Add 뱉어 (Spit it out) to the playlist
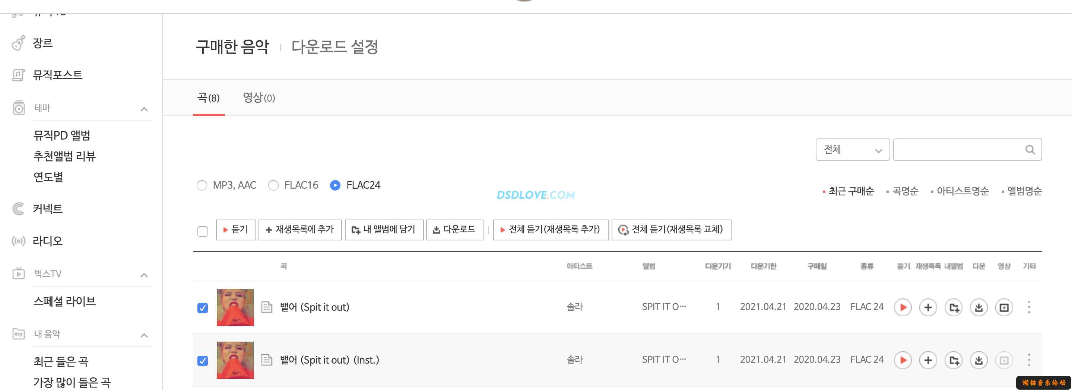 click(x=928, y=307)
